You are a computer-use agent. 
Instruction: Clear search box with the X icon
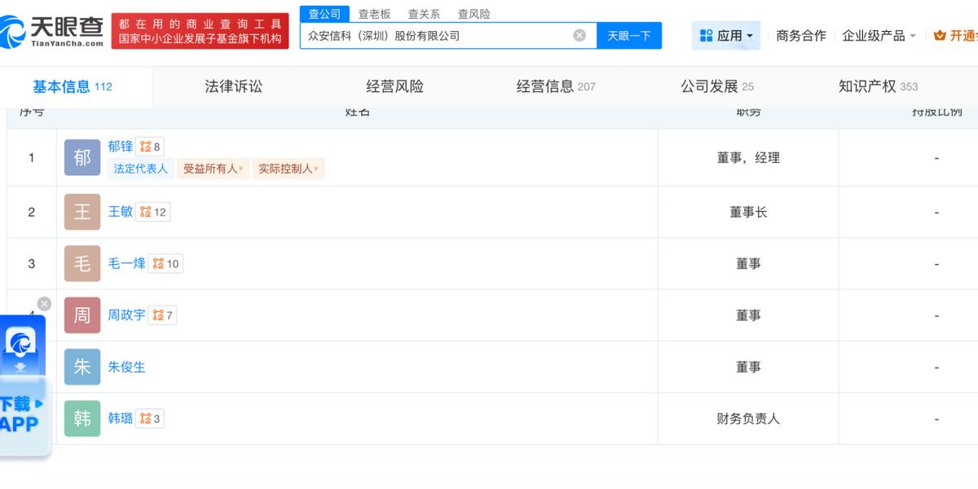[x=579, y=35]
